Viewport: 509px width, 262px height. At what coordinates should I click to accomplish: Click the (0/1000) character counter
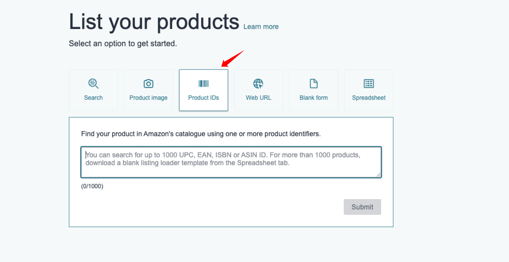coord(92,186)
